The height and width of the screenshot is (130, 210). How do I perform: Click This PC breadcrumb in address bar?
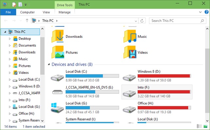click(x=48, y=21)
